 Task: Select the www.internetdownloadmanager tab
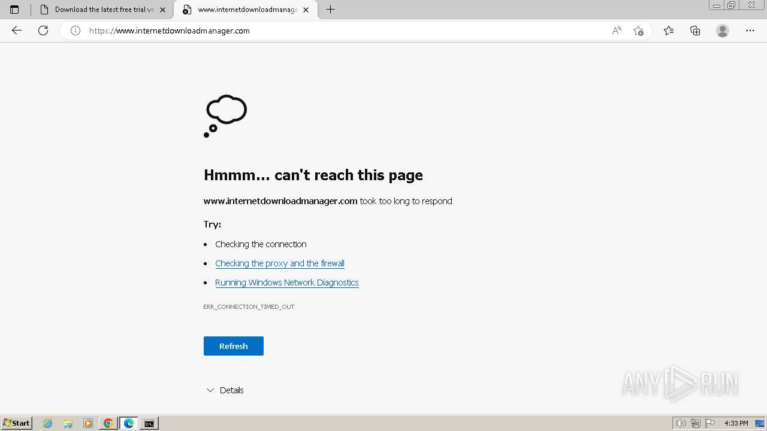[246, 10]
